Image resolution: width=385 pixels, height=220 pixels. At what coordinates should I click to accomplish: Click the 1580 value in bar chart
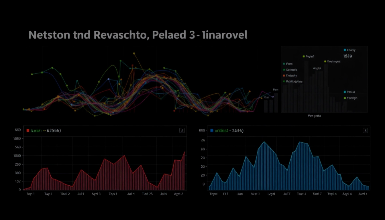[x=347, y=56]
